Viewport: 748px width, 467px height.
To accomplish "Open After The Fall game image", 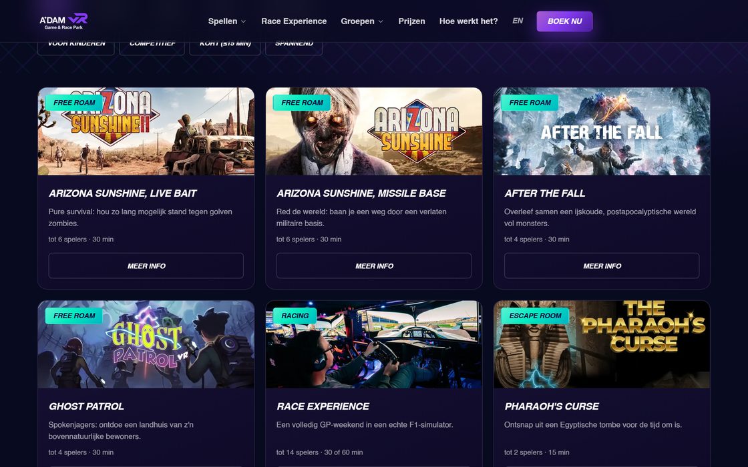I will click(x=602, y=131).
